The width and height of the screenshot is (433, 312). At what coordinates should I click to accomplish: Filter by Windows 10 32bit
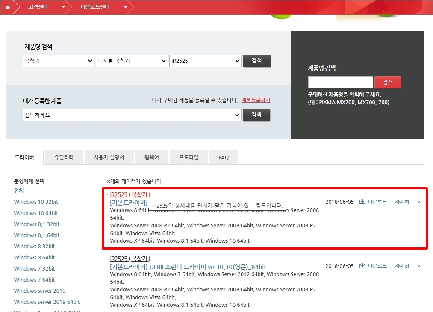point(36,202)
